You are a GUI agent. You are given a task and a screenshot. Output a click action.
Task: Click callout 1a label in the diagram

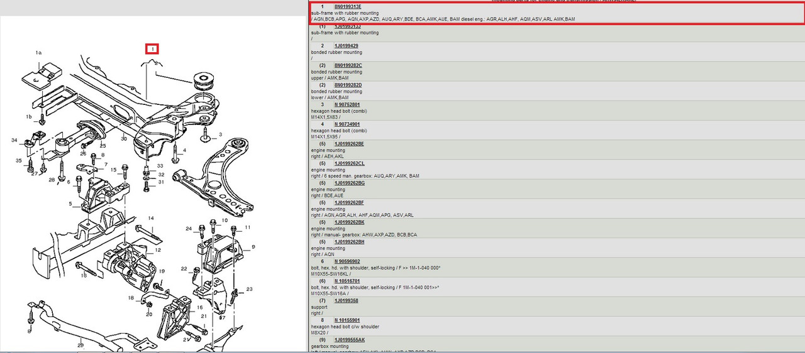point(38,53)
